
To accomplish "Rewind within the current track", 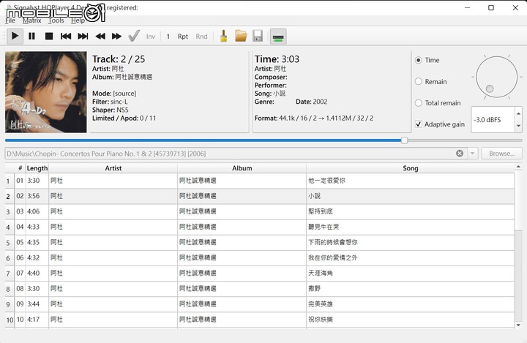I will tap(100, 37).
